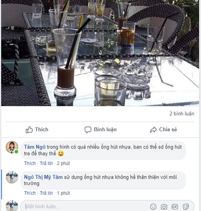
Task: Attach a photo using the camera icon
Action: click(x=164, y=206)
